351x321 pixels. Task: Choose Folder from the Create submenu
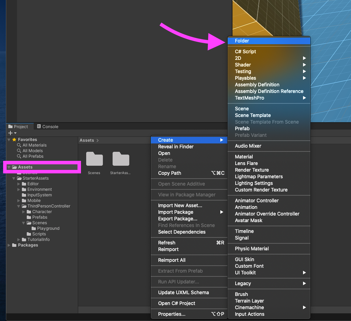(x=242, y=41)
